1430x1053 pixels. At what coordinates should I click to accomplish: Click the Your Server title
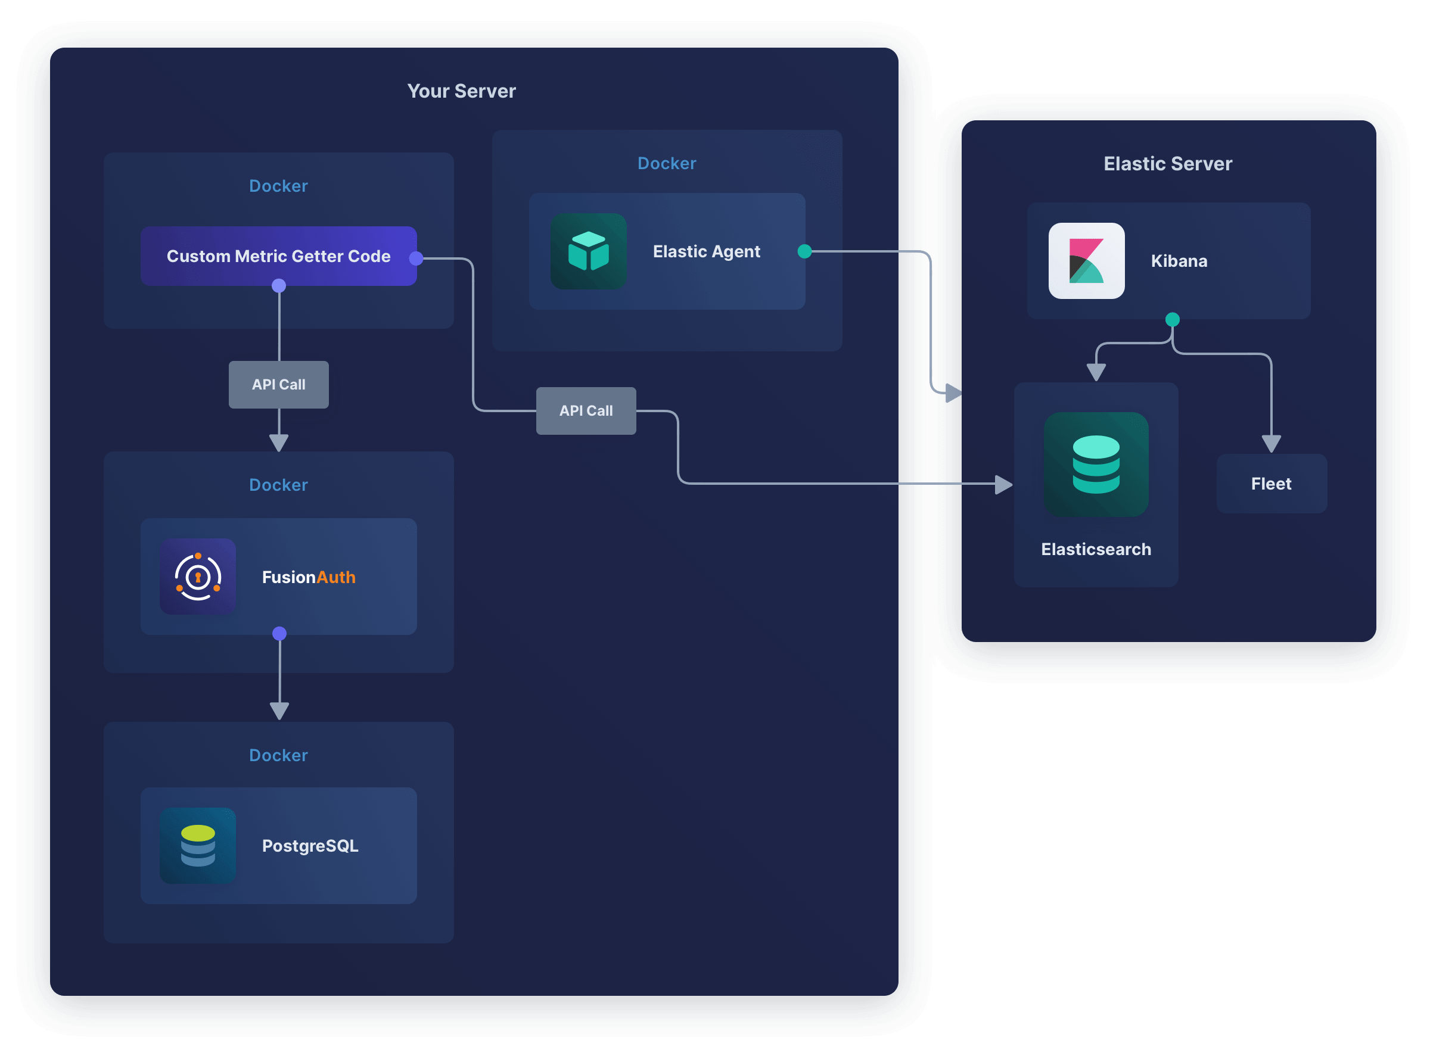point(462,91)
